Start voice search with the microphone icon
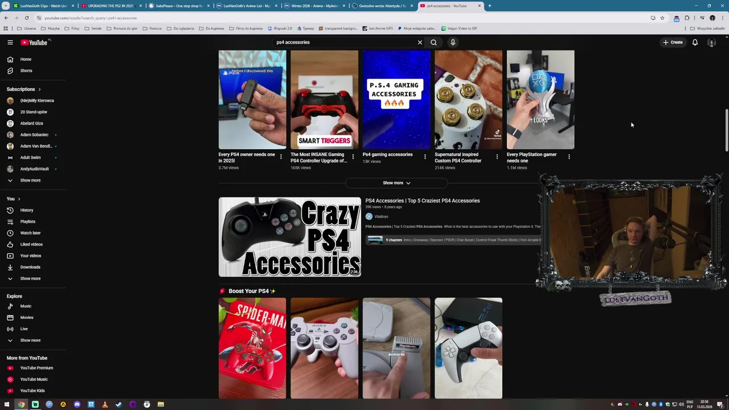 (x=453, y=42)
